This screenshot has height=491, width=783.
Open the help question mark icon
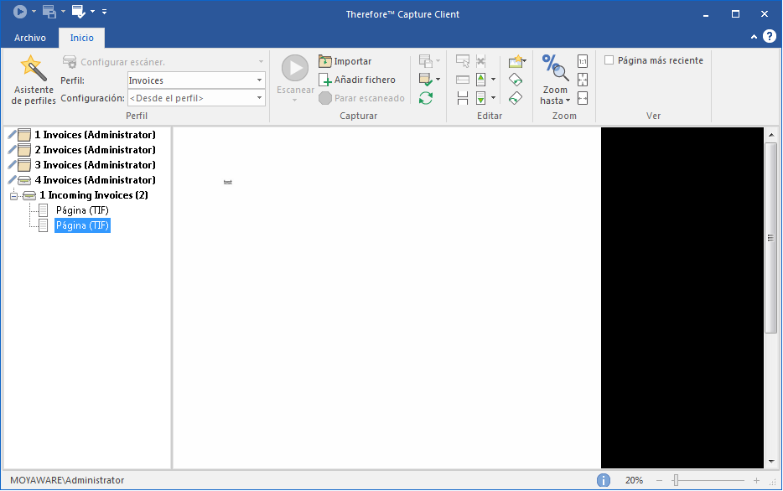point(769,37)
